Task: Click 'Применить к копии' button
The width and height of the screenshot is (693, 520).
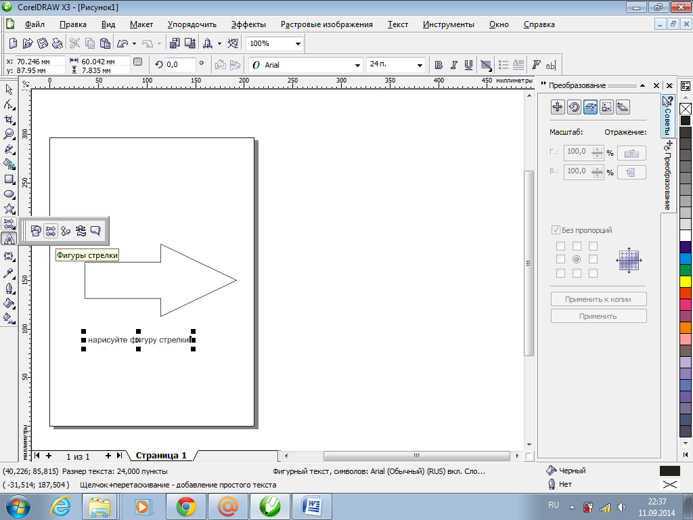Action: point(598,299)
